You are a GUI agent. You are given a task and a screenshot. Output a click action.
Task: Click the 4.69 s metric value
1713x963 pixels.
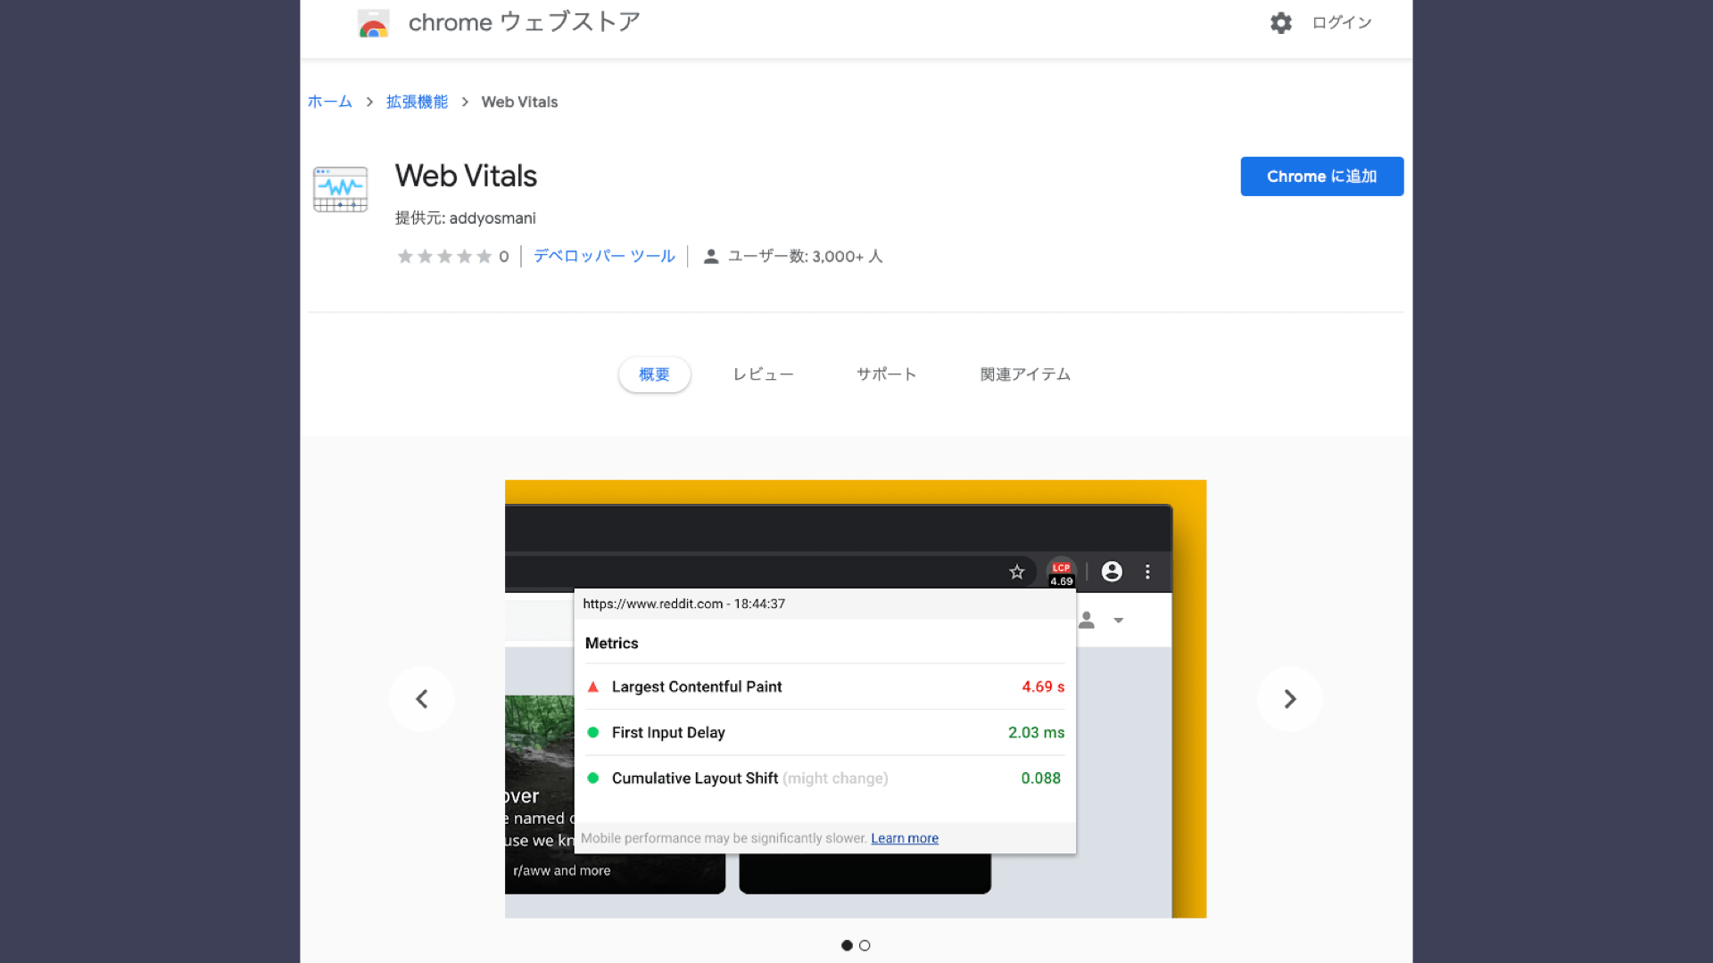[1043, 687]
